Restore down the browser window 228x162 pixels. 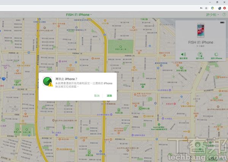coord(217,2)
